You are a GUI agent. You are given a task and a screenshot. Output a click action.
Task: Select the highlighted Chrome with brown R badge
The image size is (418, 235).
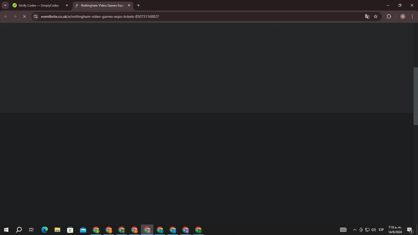147,230
